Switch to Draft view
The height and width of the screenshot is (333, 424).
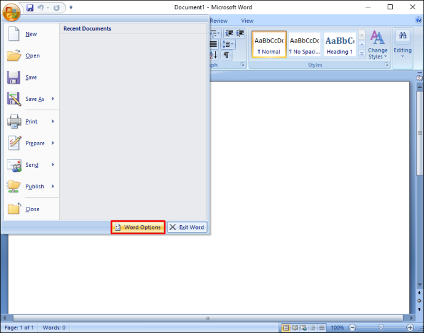coord(321,328)
